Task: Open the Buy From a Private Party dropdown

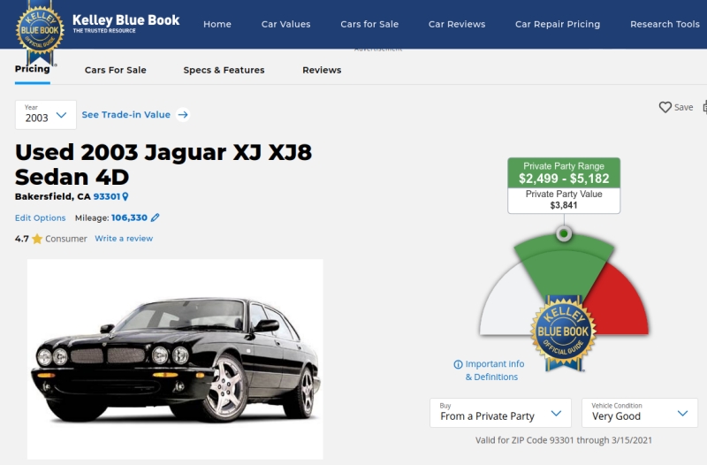Action: point(500,413)
